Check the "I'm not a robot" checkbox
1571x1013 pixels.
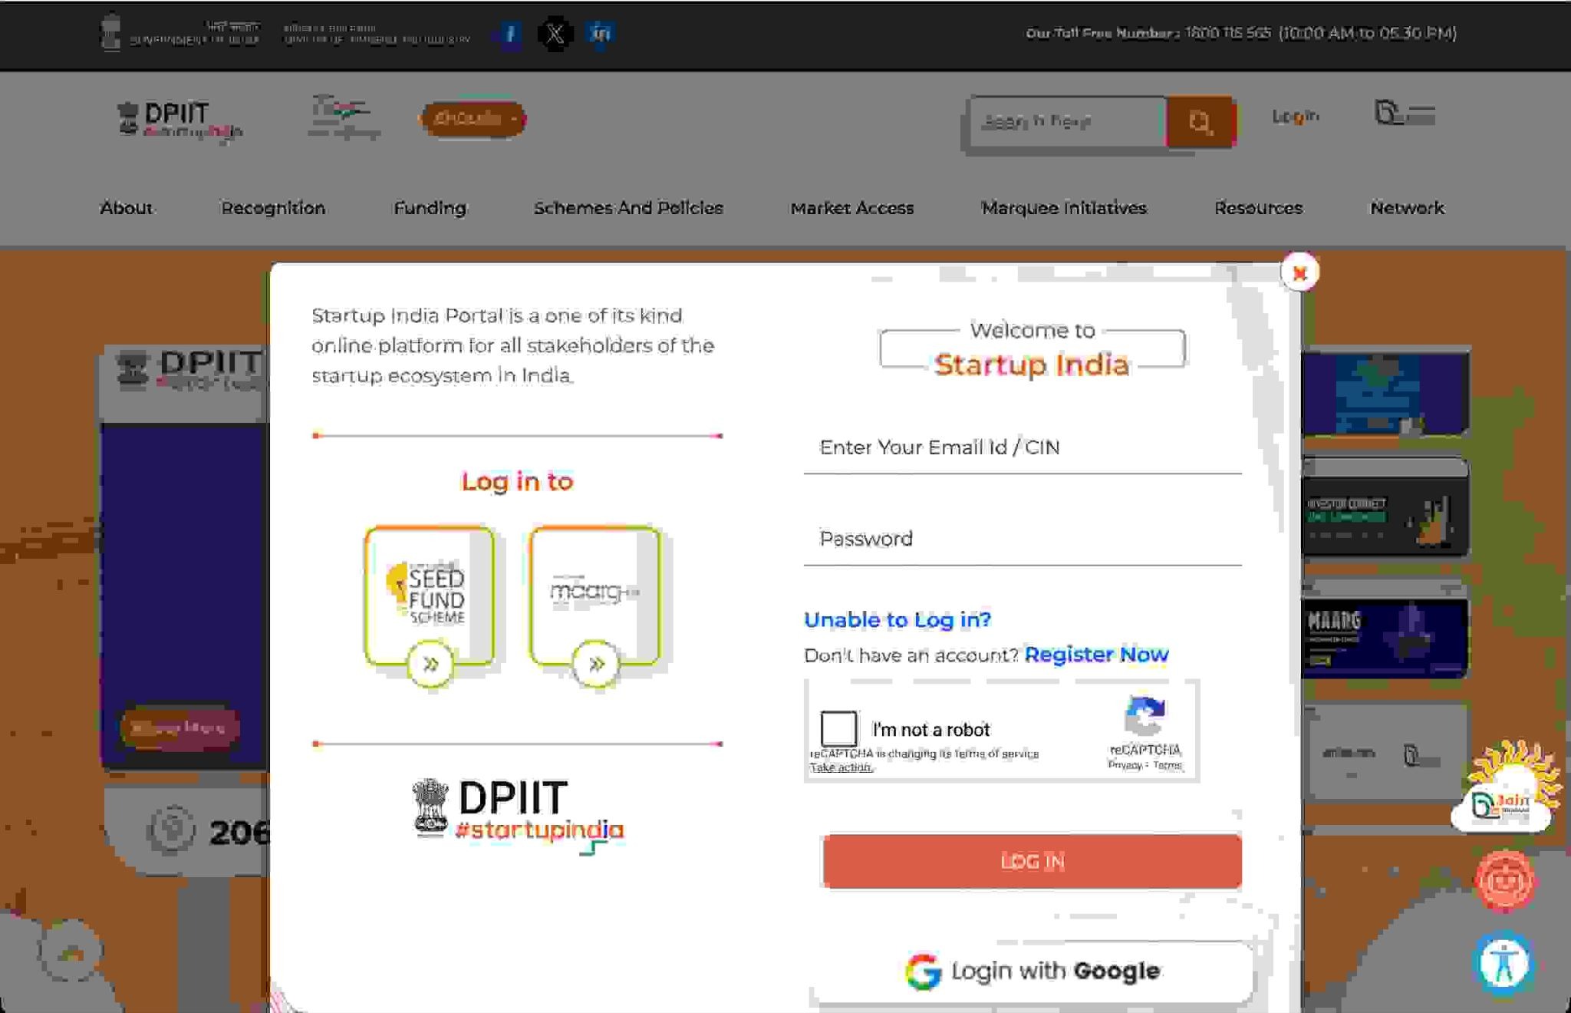pos(838,728)
